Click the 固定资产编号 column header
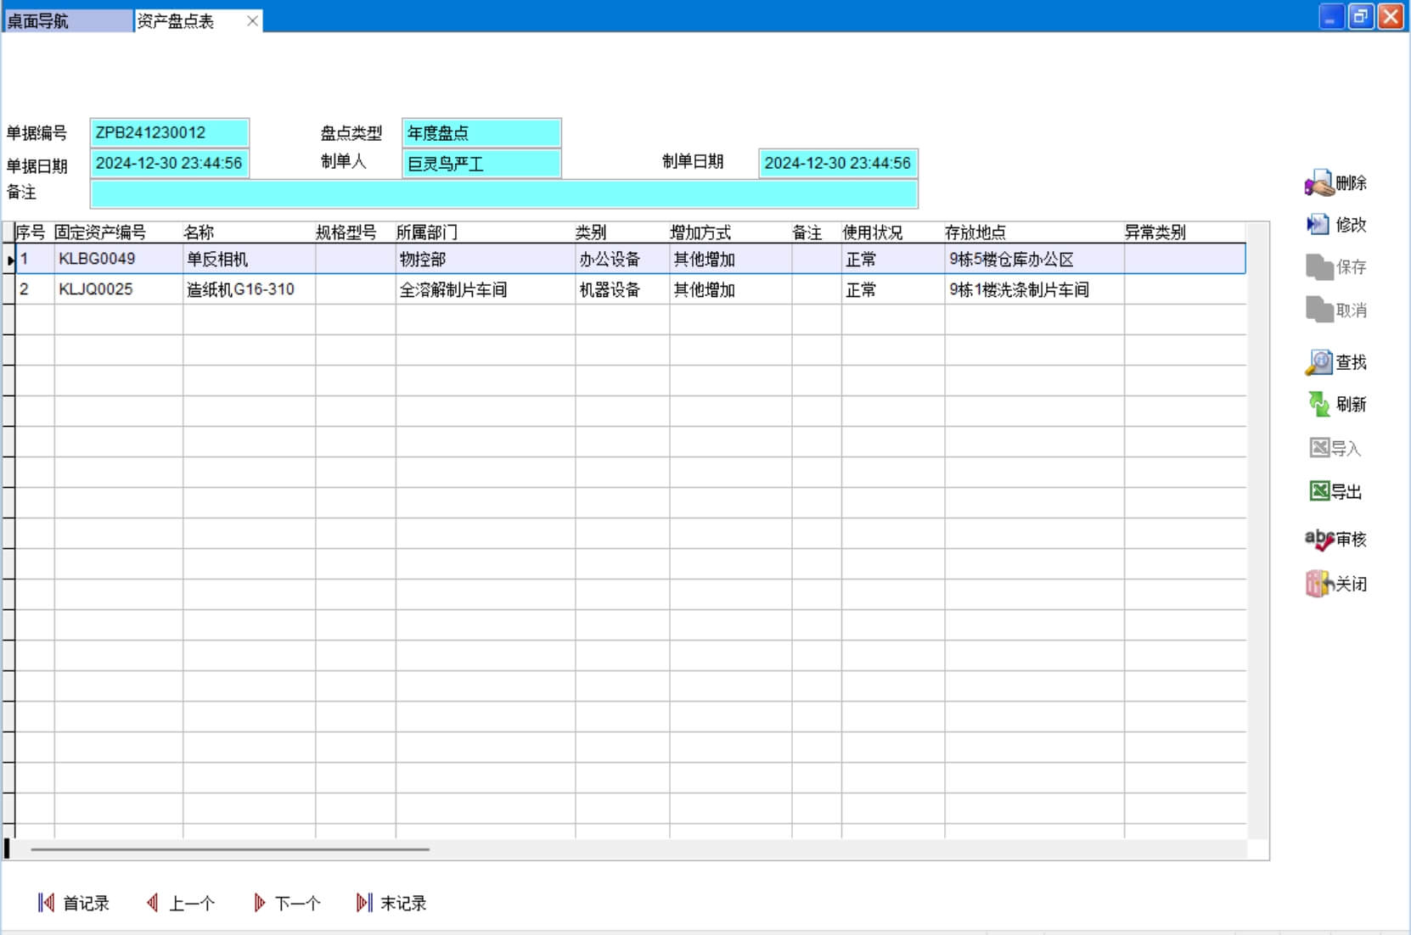Viewport: 1411px width, 935px height. [x=100, y=232]
